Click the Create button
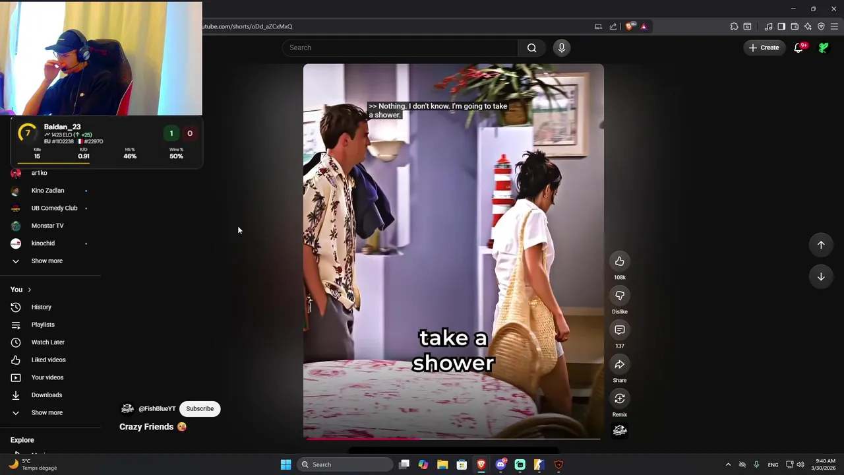Image resolution: width=844 pixels, height=475 pixels. click(764, 47)
